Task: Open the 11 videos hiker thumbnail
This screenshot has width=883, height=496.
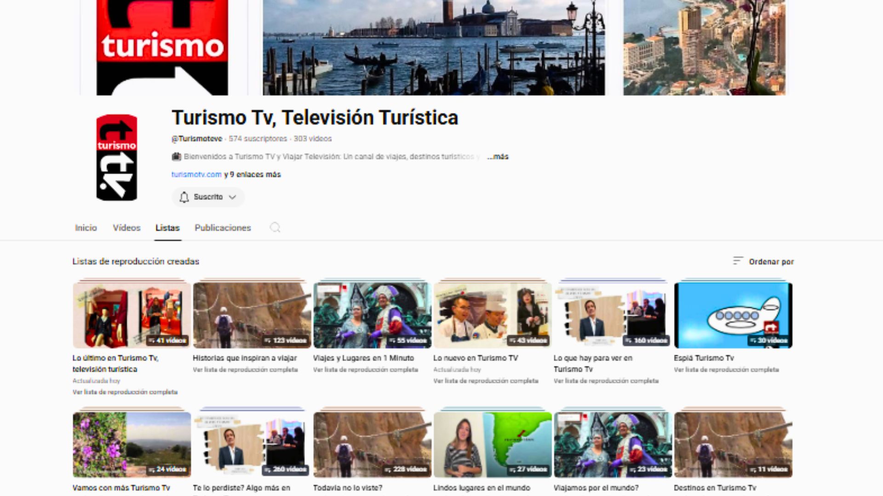Action: [x=733, y=445]
